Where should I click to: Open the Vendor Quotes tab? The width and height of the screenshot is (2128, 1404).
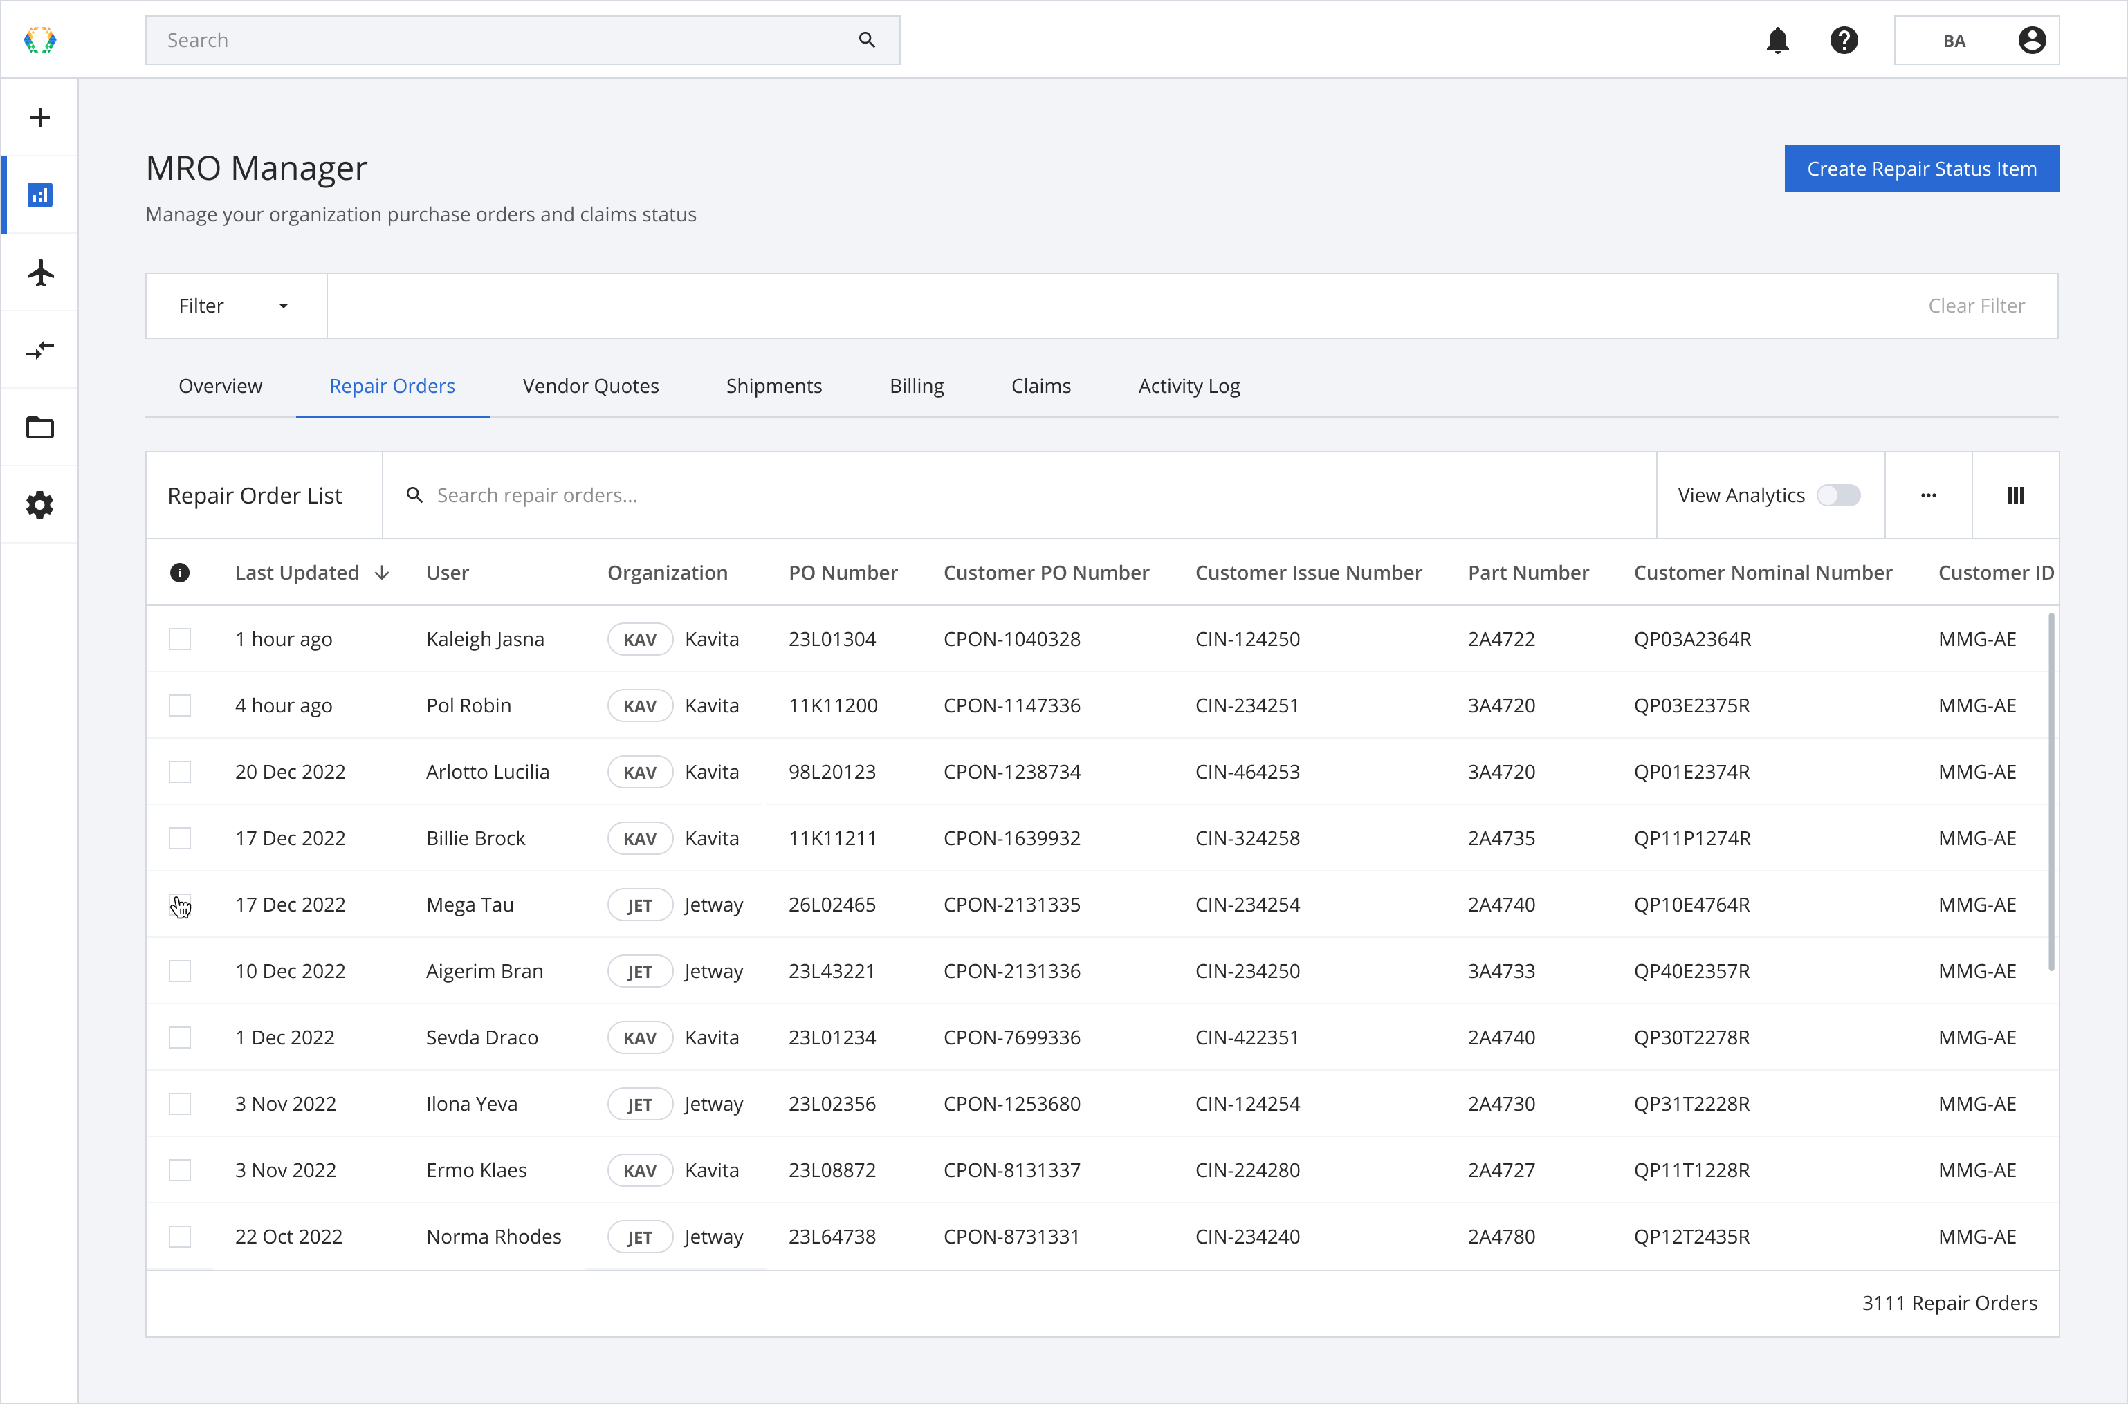click(x=590, y=386)
